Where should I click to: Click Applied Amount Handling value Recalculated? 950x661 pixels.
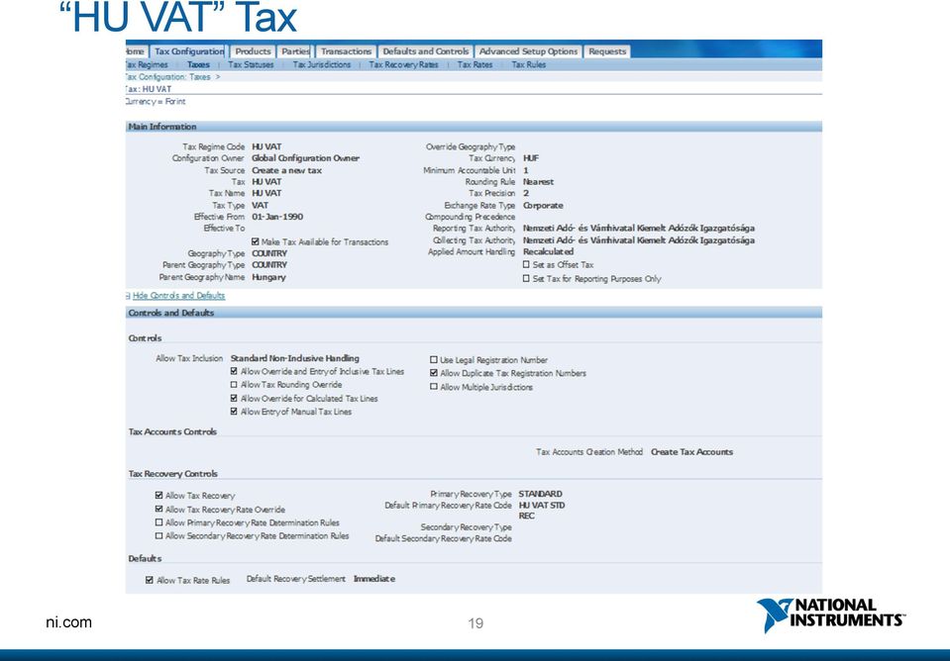coord(549,251)
